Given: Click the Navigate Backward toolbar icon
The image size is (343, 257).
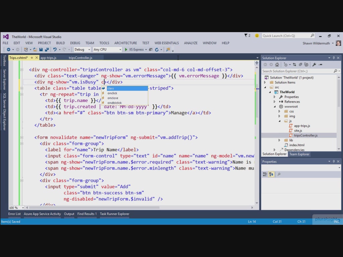Looking at the screenshot, I should point(8,50).
